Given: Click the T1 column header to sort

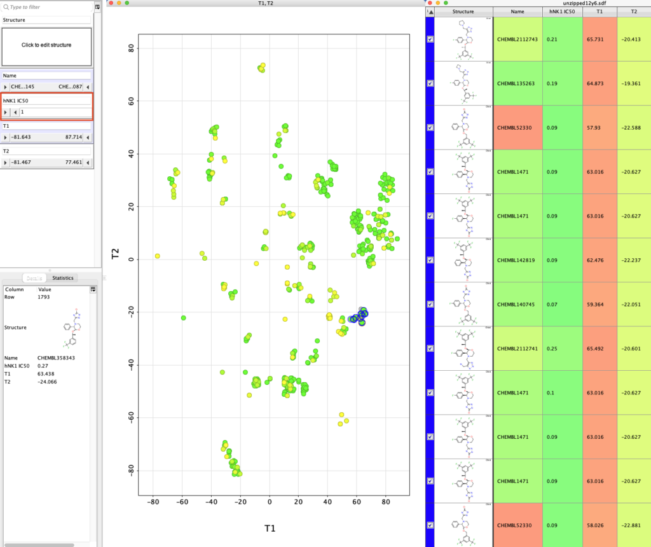Looking at the screenshot, I should (599, 11).
